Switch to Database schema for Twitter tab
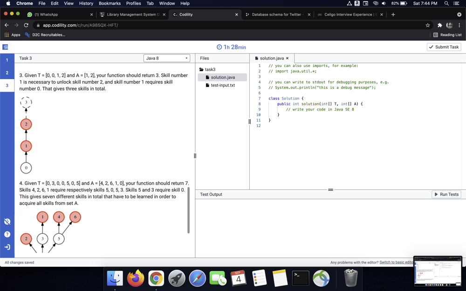466x291 pixels. [278, 14]
